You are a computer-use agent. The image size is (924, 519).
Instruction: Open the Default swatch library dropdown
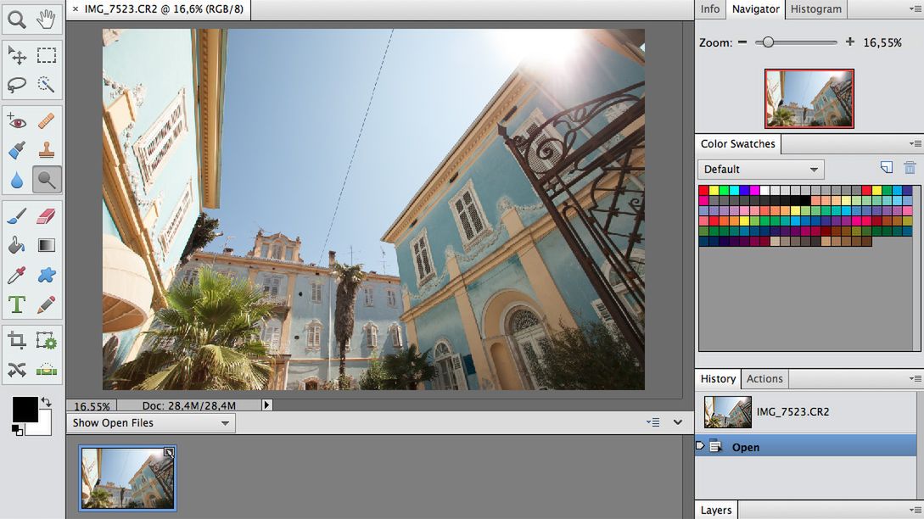(x=759, y=169)
